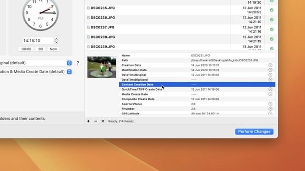Click the DSC0231 photo preview thumbnail

coord(102,67)
